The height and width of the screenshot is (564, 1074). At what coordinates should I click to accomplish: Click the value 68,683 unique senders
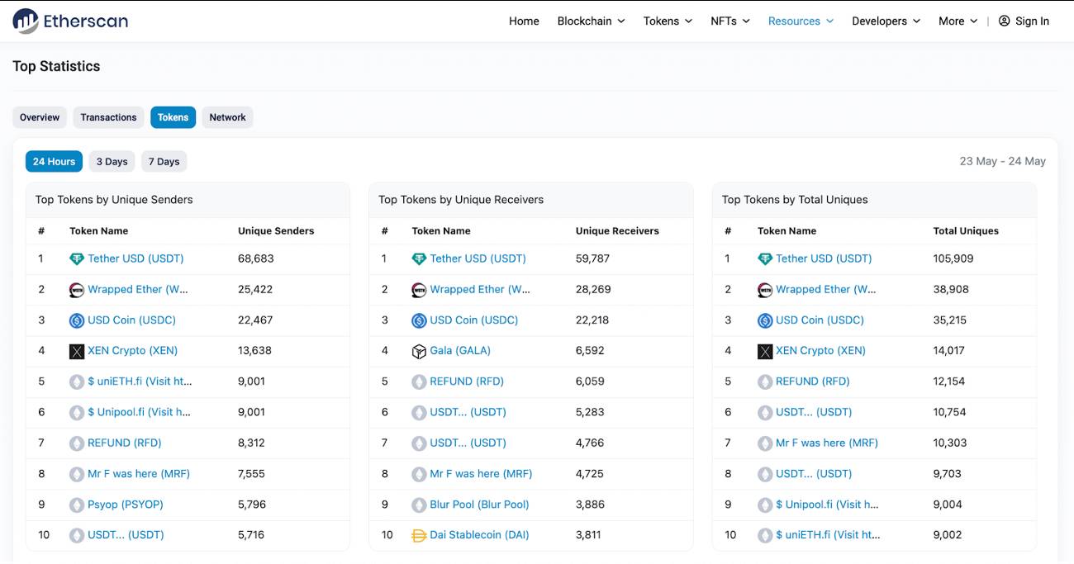tap(256, 258)
